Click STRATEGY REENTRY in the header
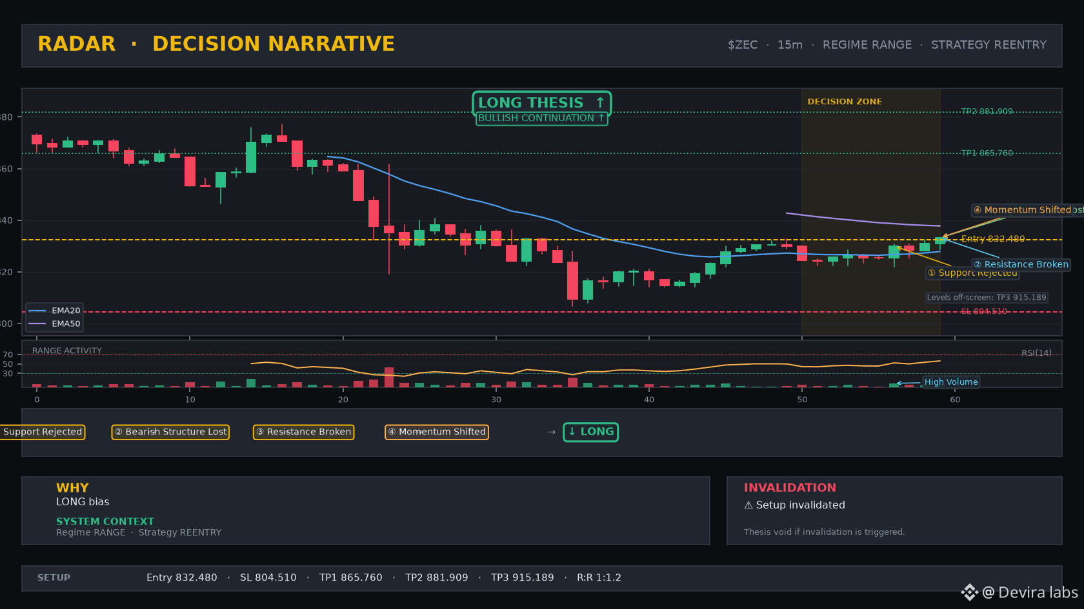Screen dimensions: 1084x609 989,45
